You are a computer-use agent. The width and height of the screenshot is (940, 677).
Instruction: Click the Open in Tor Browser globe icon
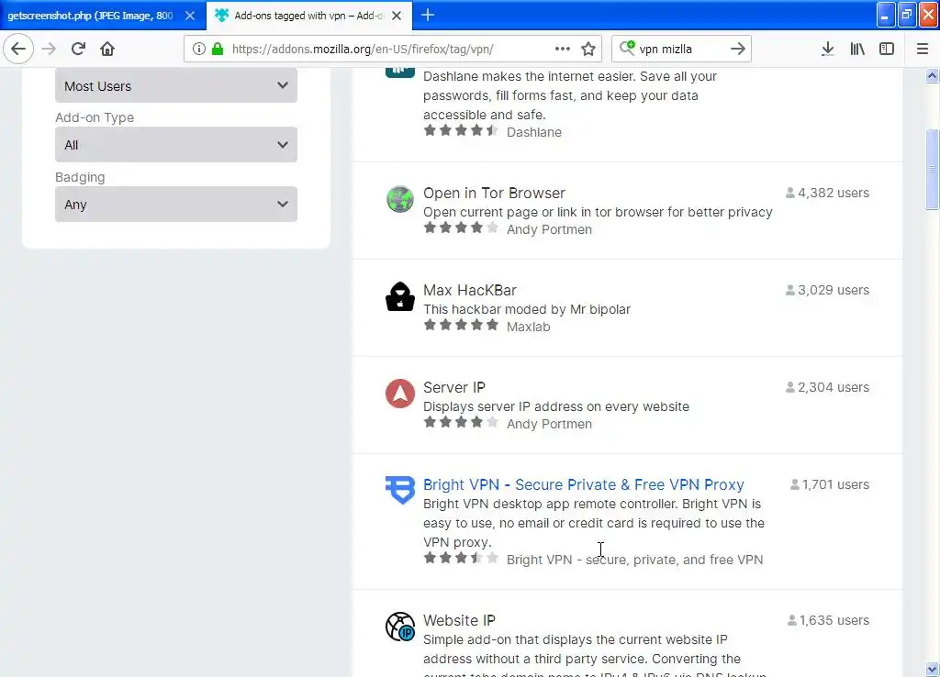pos(400,199)
